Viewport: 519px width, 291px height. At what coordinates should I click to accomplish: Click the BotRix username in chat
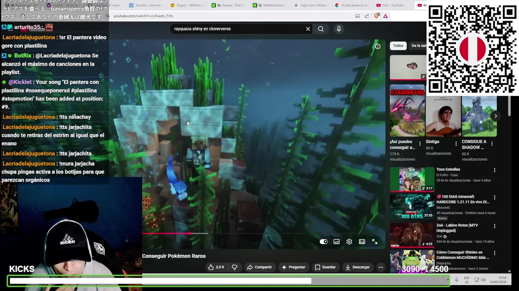(23, 55)
